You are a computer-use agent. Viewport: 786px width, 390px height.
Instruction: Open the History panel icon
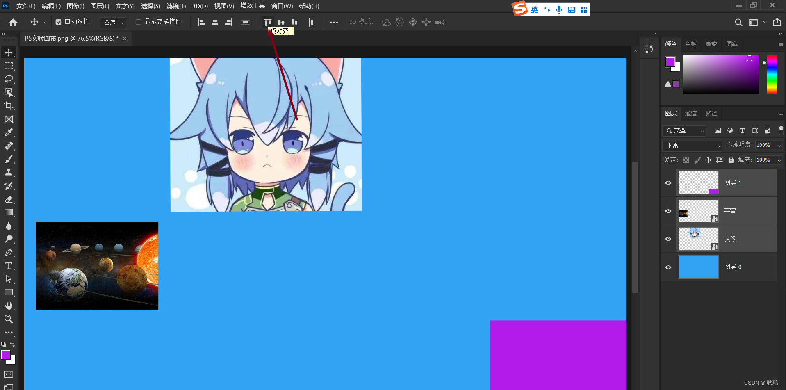point(649,49)
